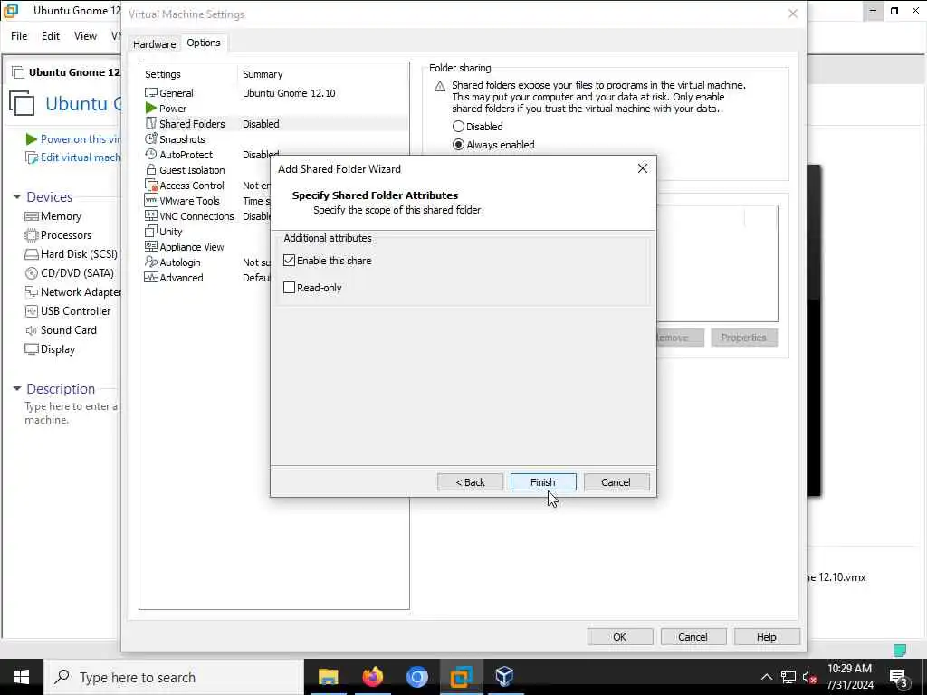Click the Advanced settings icon
Image resolution: width=927 pixels, height=695 pixels.
coord(151,277)
